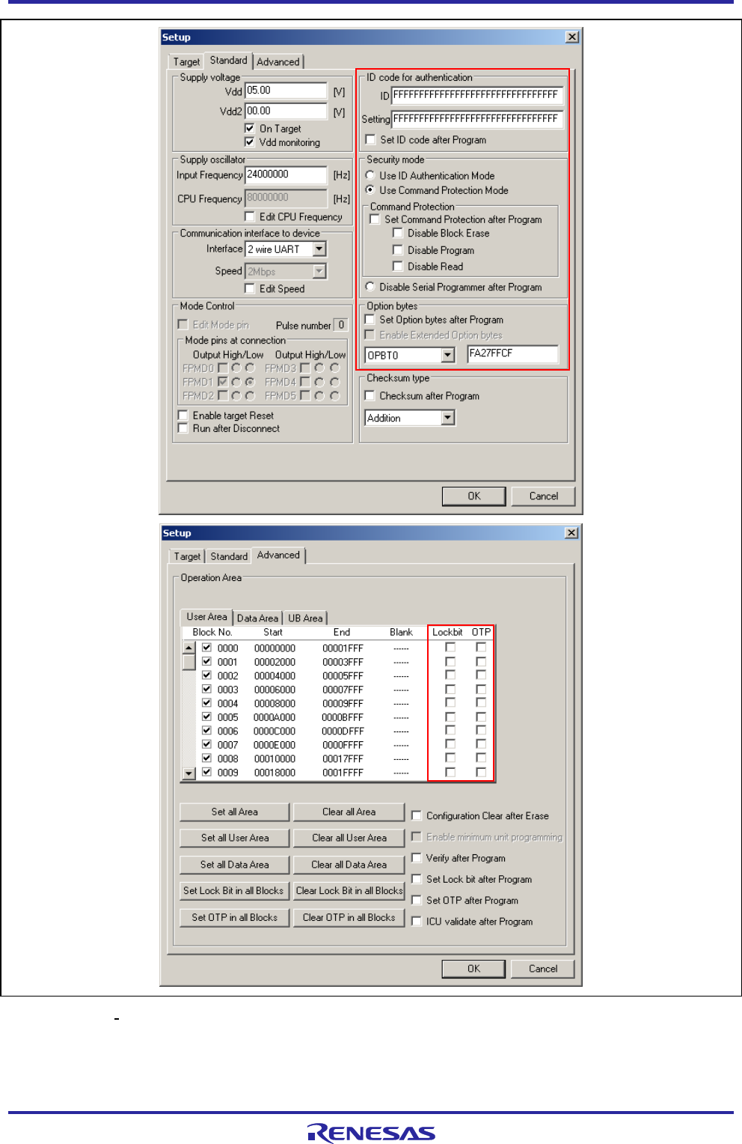Click block list scroll up arrow
742x1144 pixels.
(x=188, y=648)
